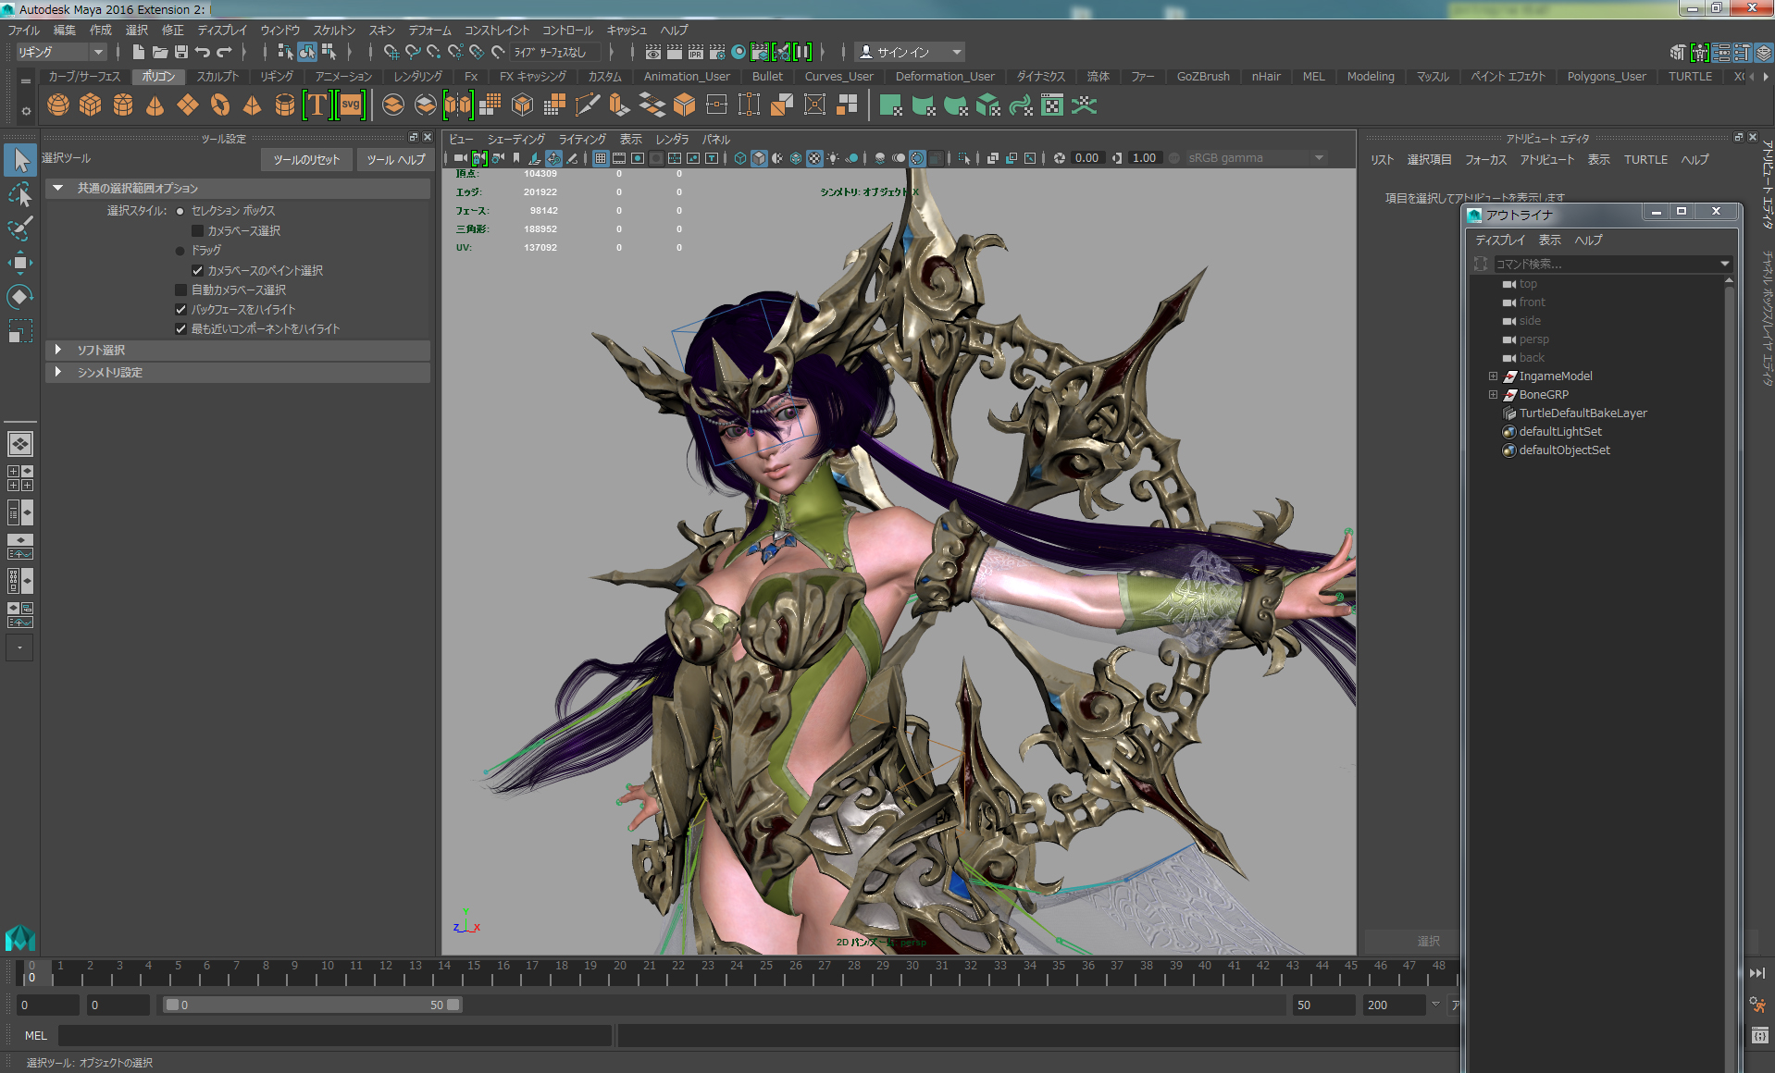The width and height of the screenshot is (1775, 1073).
Task: Toggle textured display in viewport toolbar
Action: point(814,158)
